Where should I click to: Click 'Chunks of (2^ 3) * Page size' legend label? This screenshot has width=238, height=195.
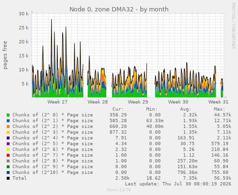click(53, 132)
